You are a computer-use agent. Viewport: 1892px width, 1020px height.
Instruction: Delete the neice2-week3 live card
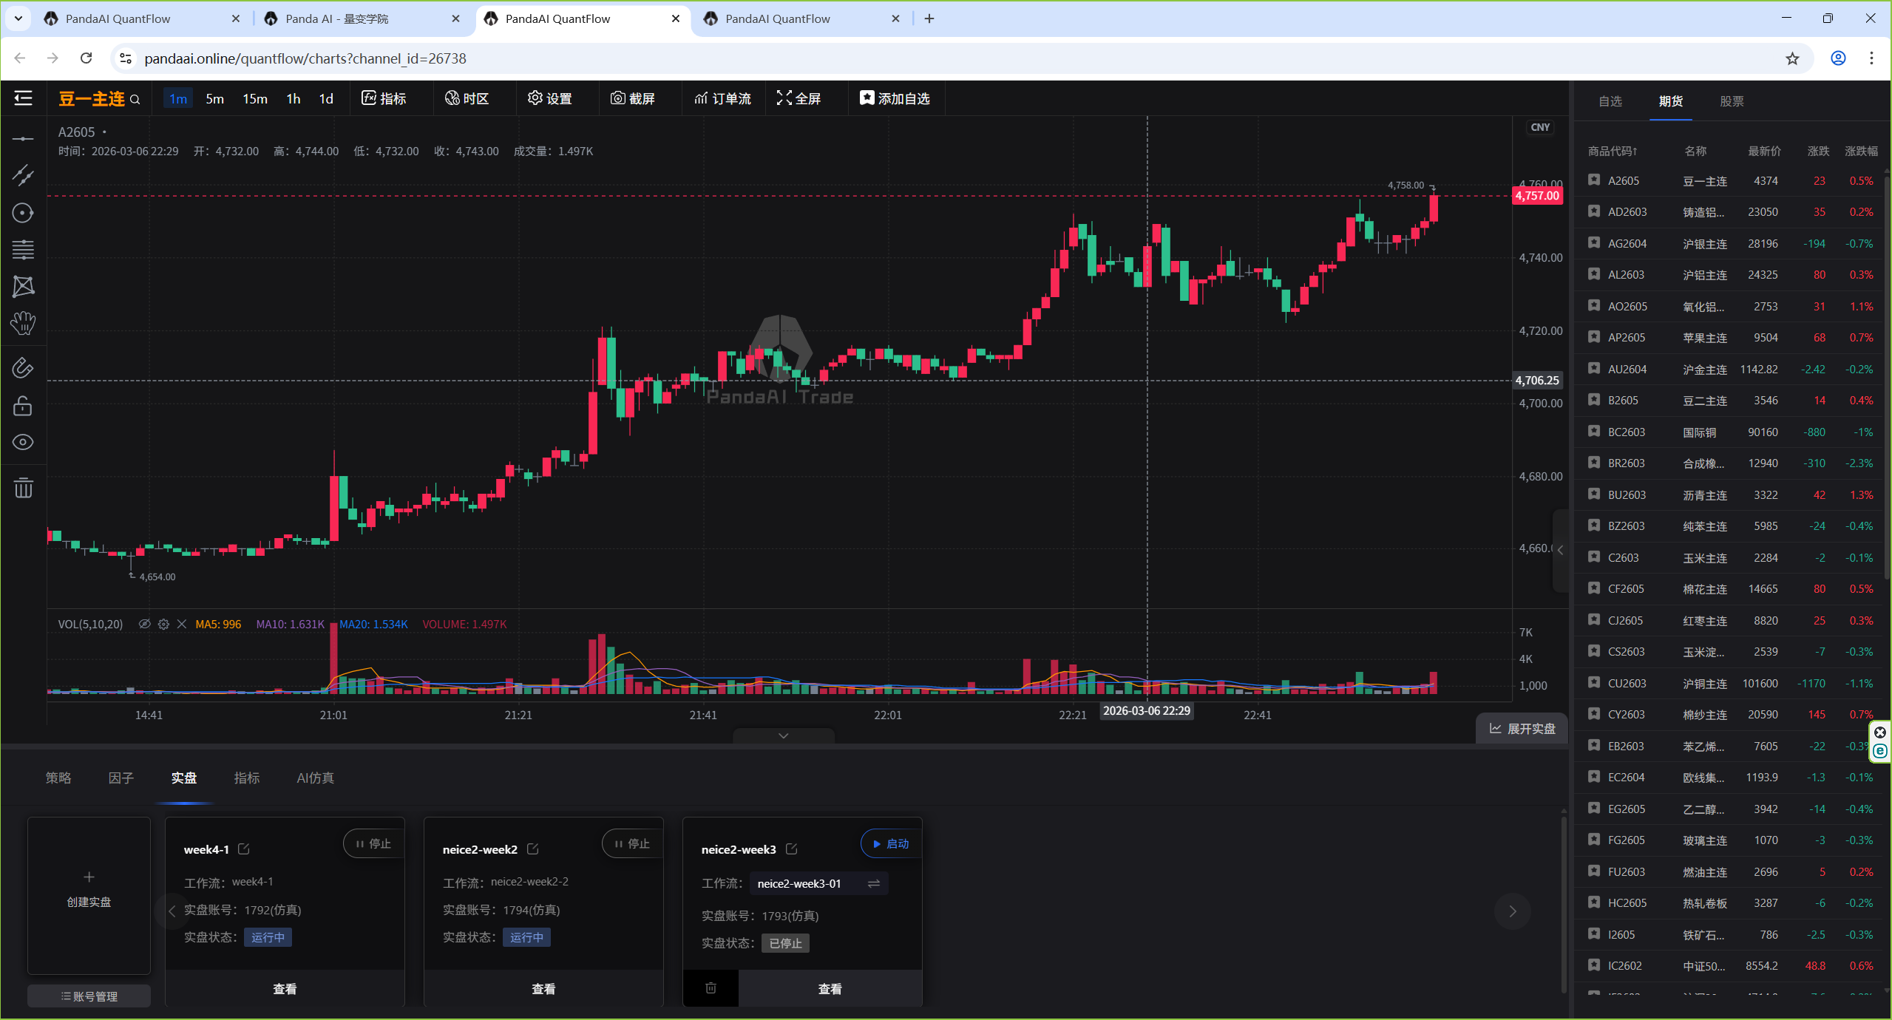pyautogui.click(x=711, y=988)
